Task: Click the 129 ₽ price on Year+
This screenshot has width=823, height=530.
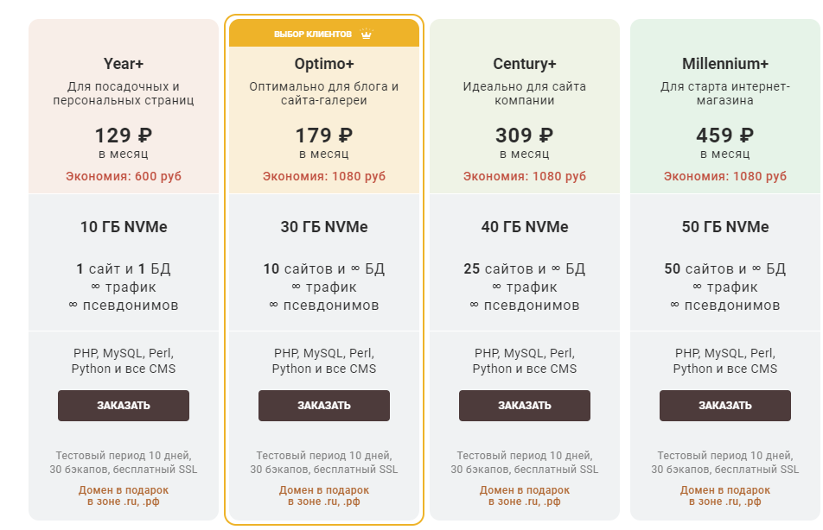Action: (x=124, y=136)
